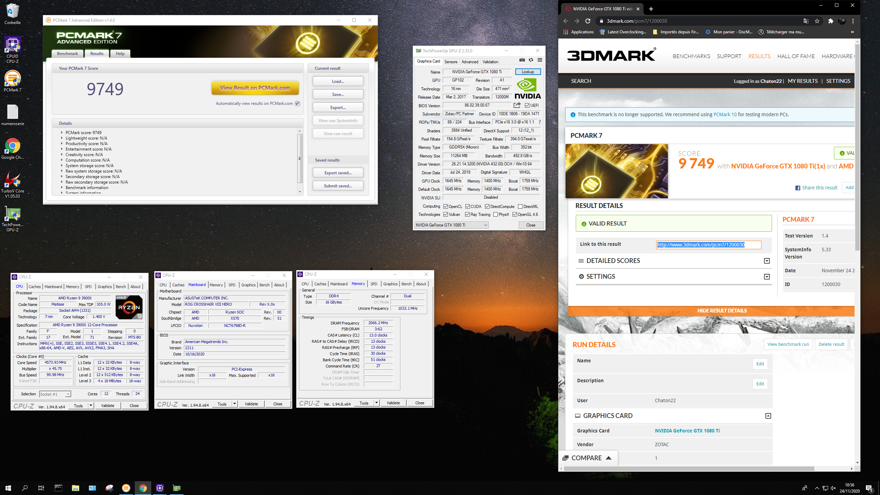Toggle automatically view results on PCMark.com checkbox
This screenshot has height=495, width=880.
[x=297, y=103]
